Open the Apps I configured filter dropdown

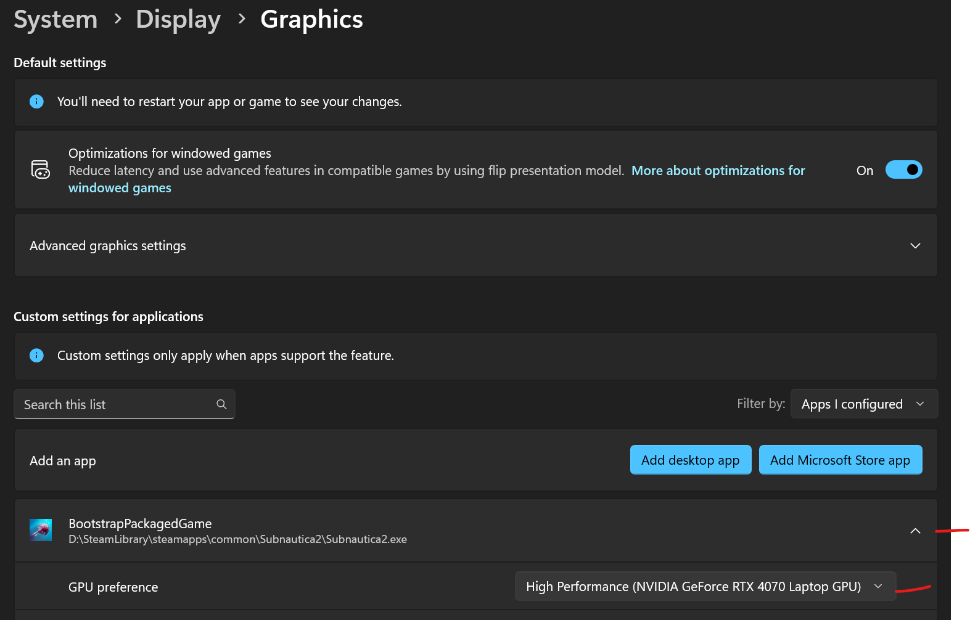click(864, 404)
